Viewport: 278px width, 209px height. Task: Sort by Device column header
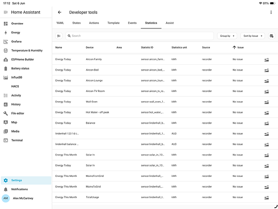89,47
